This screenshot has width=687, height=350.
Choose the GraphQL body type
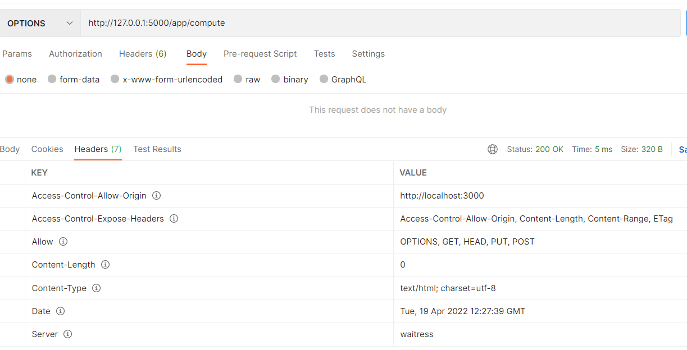[x=324, y=80]
